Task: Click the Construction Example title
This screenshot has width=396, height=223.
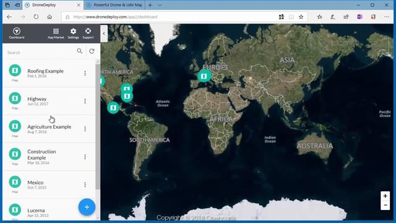Action: pos(41,154)
